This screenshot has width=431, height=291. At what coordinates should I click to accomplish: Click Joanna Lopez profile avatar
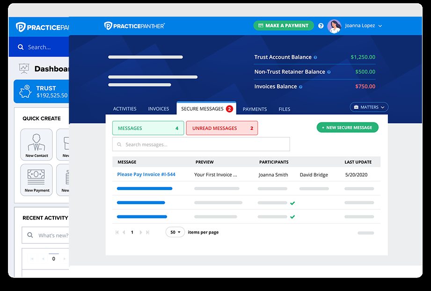(334, 26)
